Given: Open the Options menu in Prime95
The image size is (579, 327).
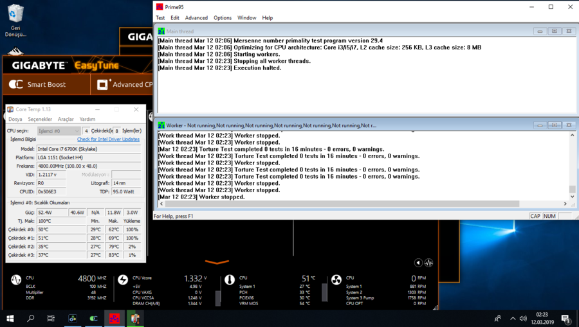Looking at the screenshot, I should coord(223,18).
